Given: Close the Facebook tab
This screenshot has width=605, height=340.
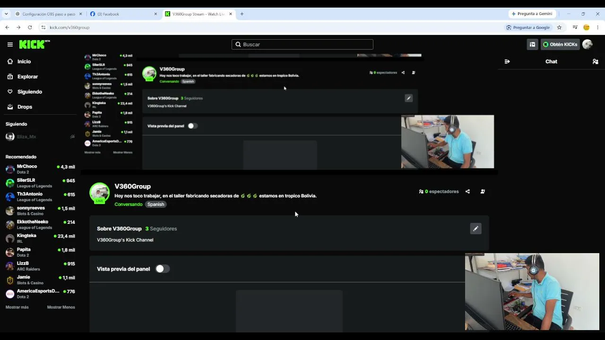Looking at the screenshot, I should pyautogui.click(x=156, y=14).
